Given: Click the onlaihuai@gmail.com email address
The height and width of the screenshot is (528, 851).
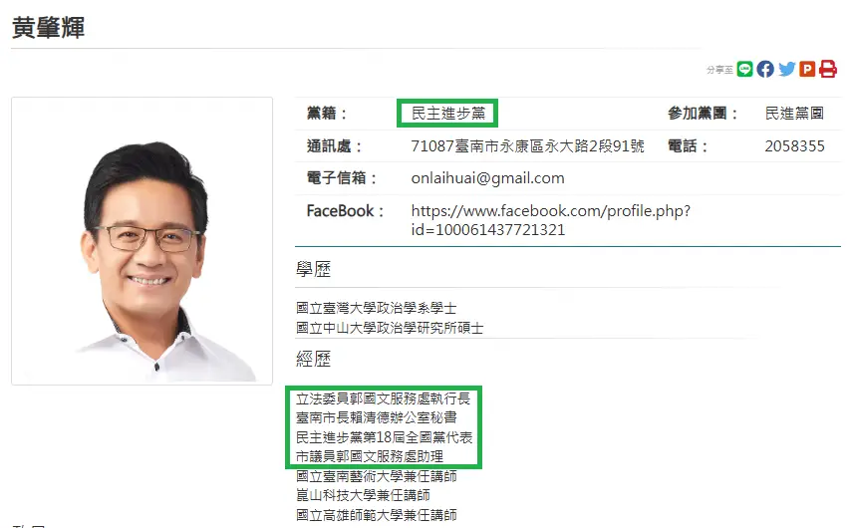Looking at the screenshot, I should point(487,178).
